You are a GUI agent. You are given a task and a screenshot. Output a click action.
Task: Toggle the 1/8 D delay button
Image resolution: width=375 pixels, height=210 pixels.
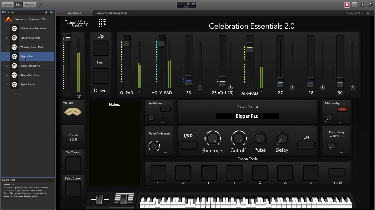(188, 145)
